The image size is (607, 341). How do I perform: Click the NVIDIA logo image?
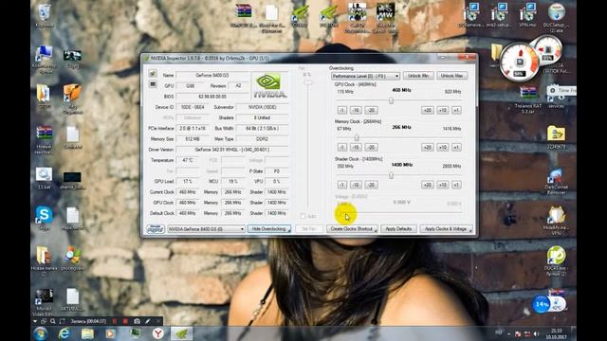click(269, 85)
